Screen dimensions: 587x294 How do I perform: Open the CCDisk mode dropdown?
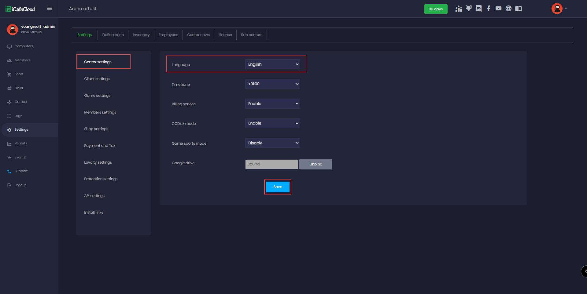(x=272, y=123)
